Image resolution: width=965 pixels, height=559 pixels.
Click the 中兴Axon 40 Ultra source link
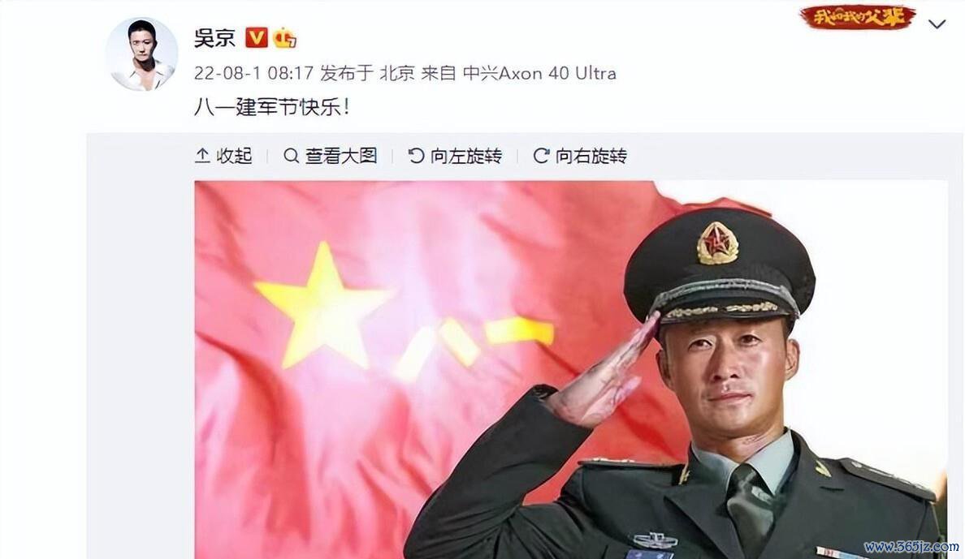tap(539, 73)
